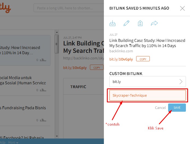The image size is (190, 144).
Task: Click the SAVE button
Action: 177,108
